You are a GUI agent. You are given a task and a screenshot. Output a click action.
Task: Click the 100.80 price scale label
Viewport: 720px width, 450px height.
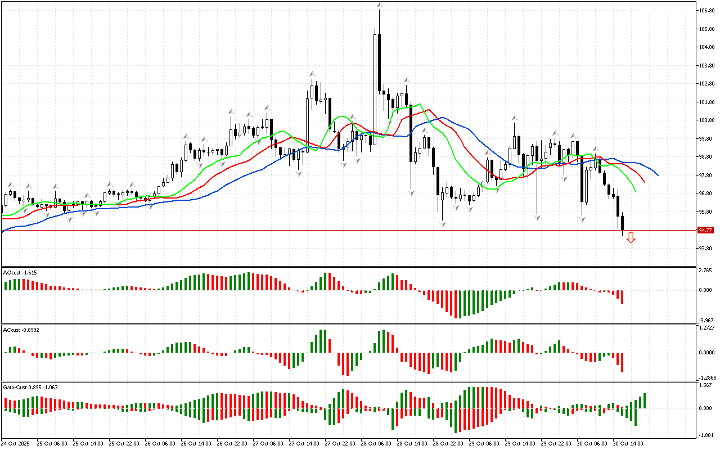coord(706,120)
